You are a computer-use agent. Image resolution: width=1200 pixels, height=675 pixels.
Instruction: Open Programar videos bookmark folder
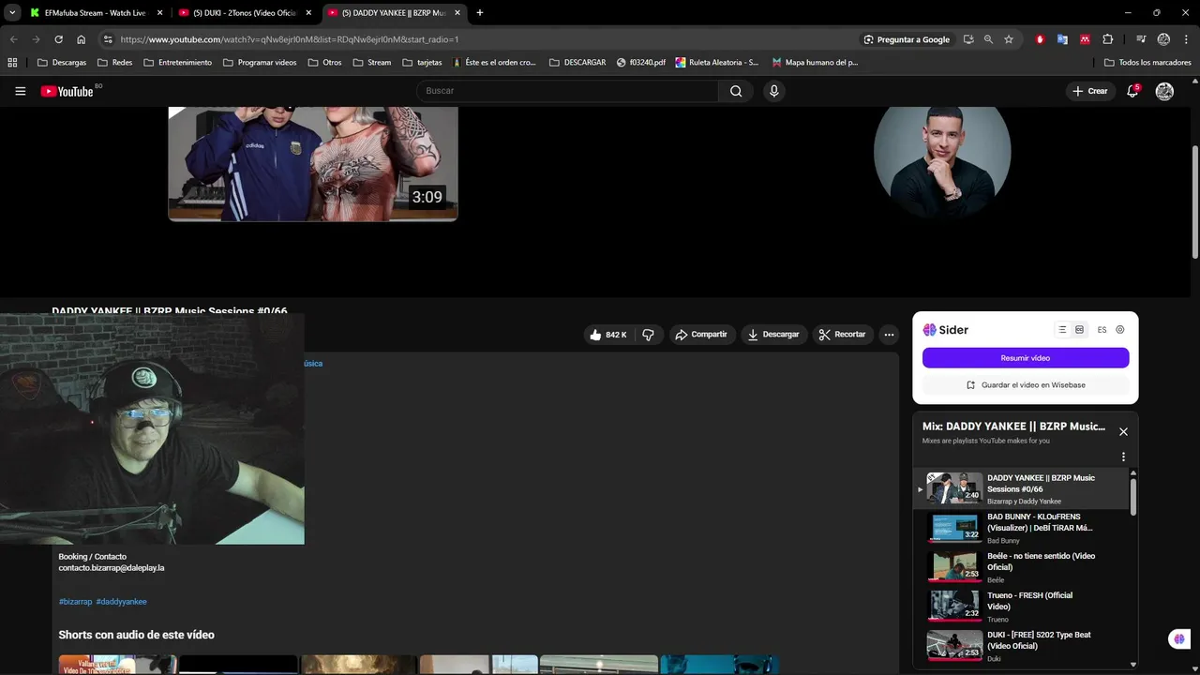coord(260,63)
